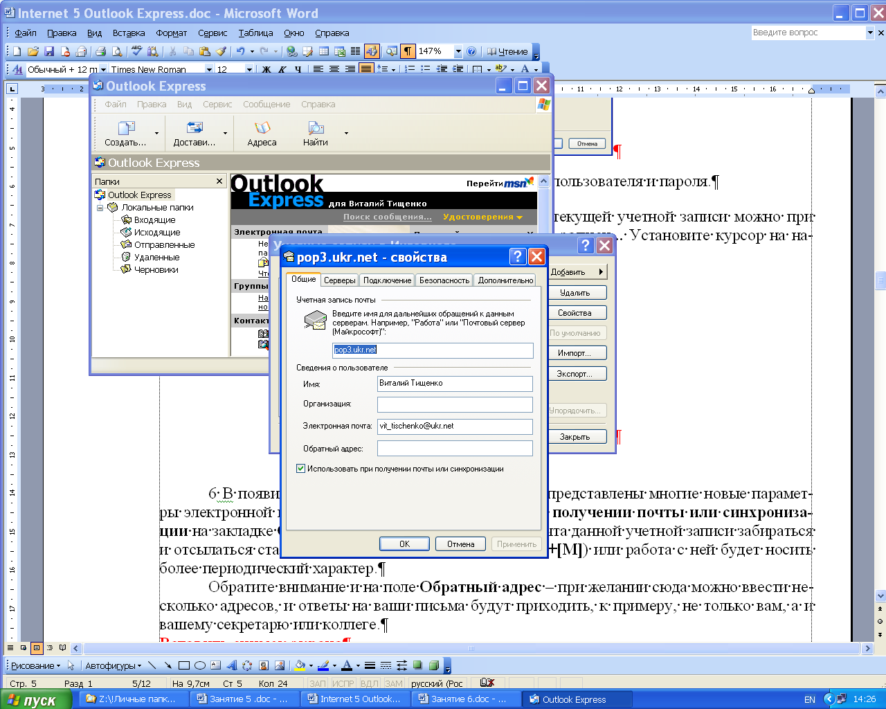Toggle the Show paragraph marks ¶ button

click(407, 51)
